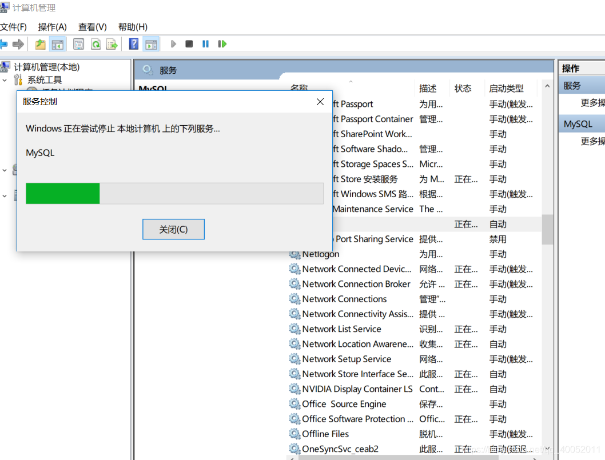Screen dimensions: 605x460
Task: Click the 服务 panel header magnifier icon
Action: tap(148, 70)
